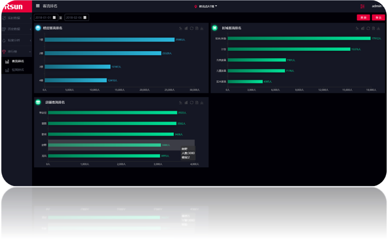
Task: Switch 店铺客流排名 chart to line view
Action: tap(180, 102)
